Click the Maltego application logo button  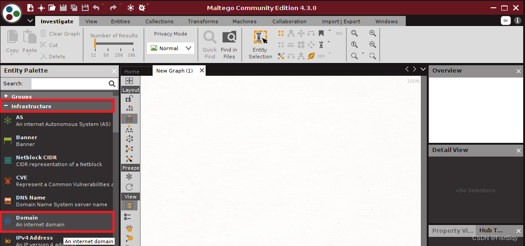tap(12, 13)
